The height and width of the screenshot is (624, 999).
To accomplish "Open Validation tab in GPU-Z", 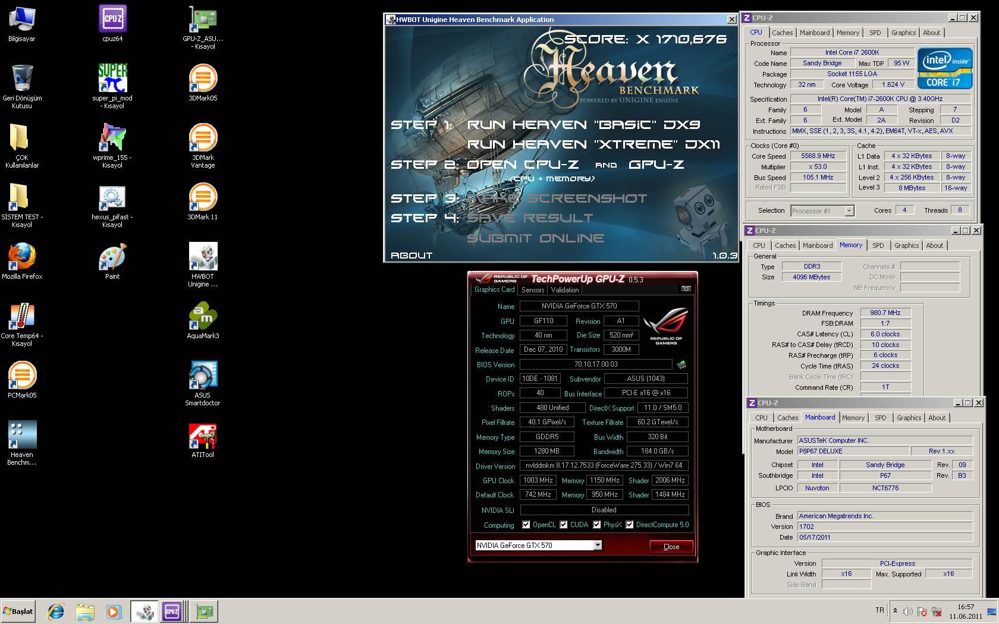I will [x=565, y=290].
